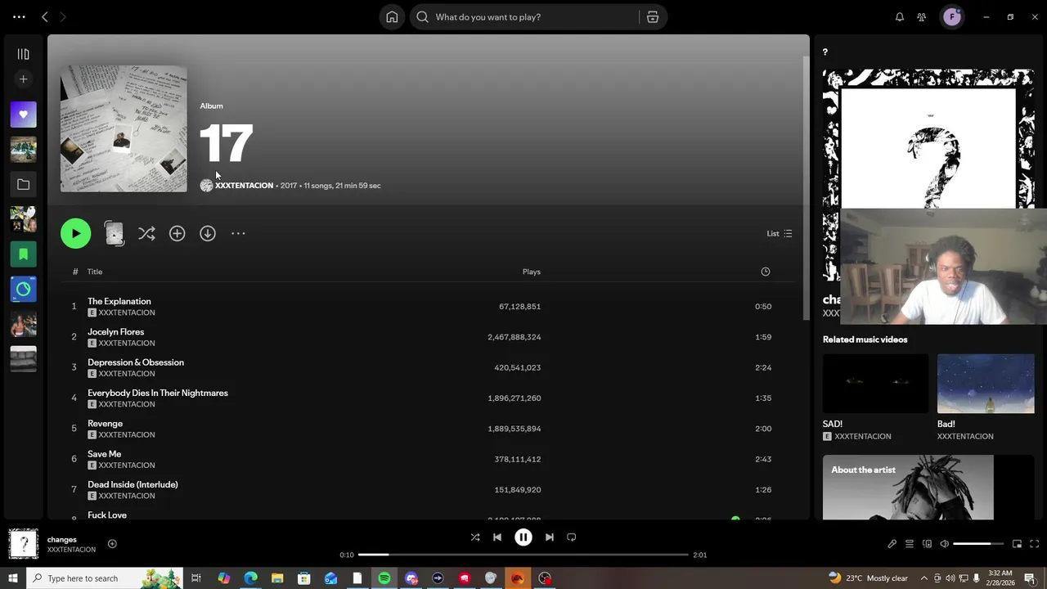Viewport: 1047px width, 589px height.
Task: Select the track The Explanation
Action: (x=119, y=301)
